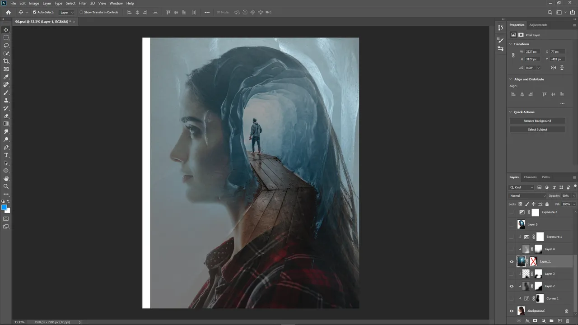Open the Filter menu
Viewport: 578px width, 325px height.
(83, 3)
